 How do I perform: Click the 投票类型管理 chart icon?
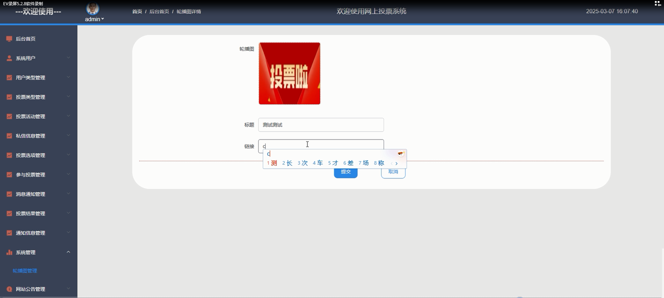[9, 97]
